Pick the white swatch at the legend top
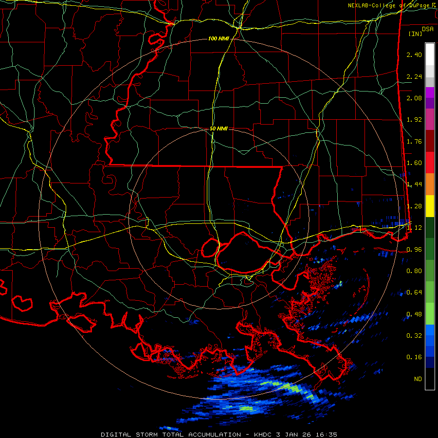438x438 pixels. pyautogui.click(x=430, y=54)
